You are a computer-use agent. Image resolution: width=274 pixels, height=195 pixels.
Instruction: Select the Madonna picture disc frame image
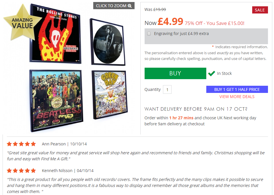tap(108, 42)
